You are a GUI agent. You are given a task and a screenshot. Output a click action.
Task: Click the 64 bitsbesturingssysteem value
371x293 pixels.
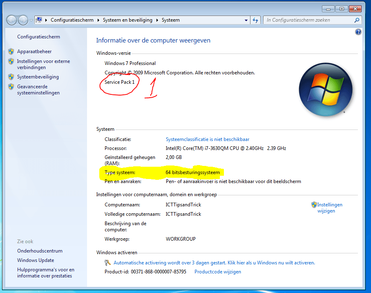coord(192,172)
